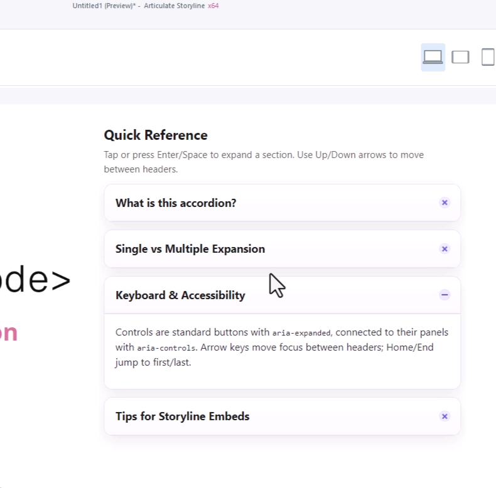Click the 'Quick Reference' heading
The height and width of the screenshot is (488, 496).
tap(155, 135)
